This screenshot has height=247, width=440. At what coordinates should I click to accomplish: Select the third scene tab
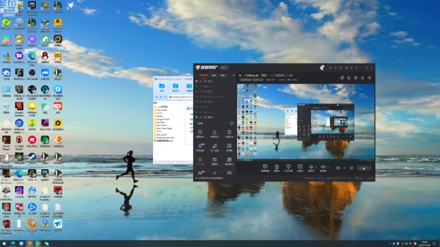pos(223,75)
